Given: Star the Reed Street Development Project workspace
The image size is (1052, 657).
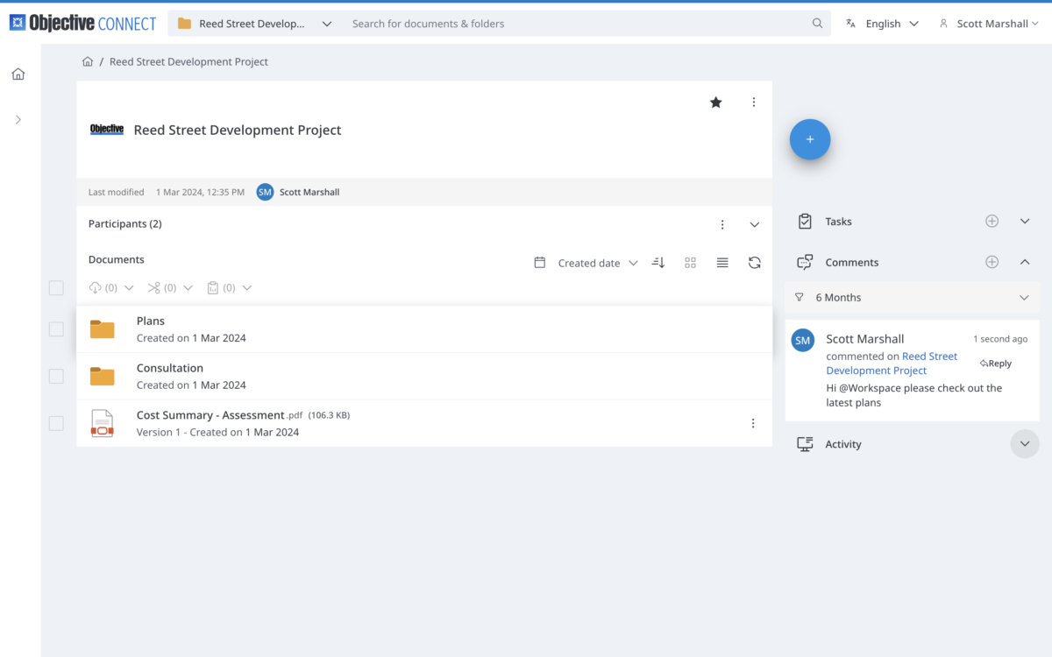Looking at the screenshot, I should 715,102.
